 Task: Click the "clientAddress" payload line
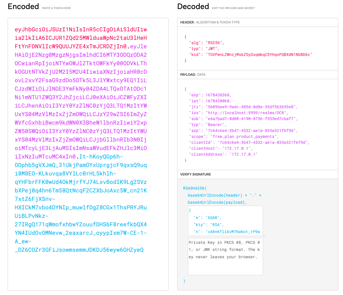point(223,155)
